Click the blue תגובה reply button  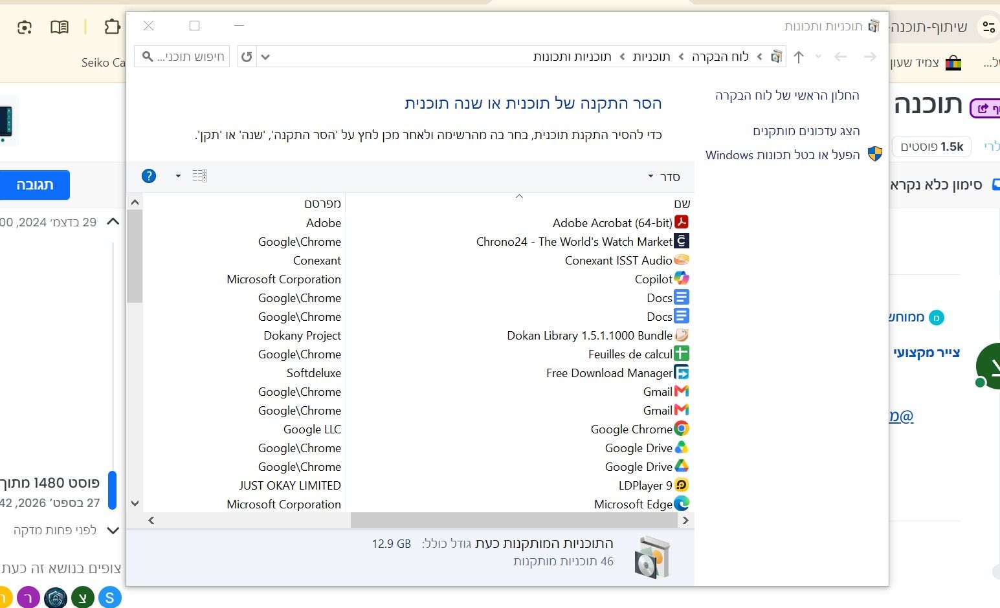pos(35,185)
